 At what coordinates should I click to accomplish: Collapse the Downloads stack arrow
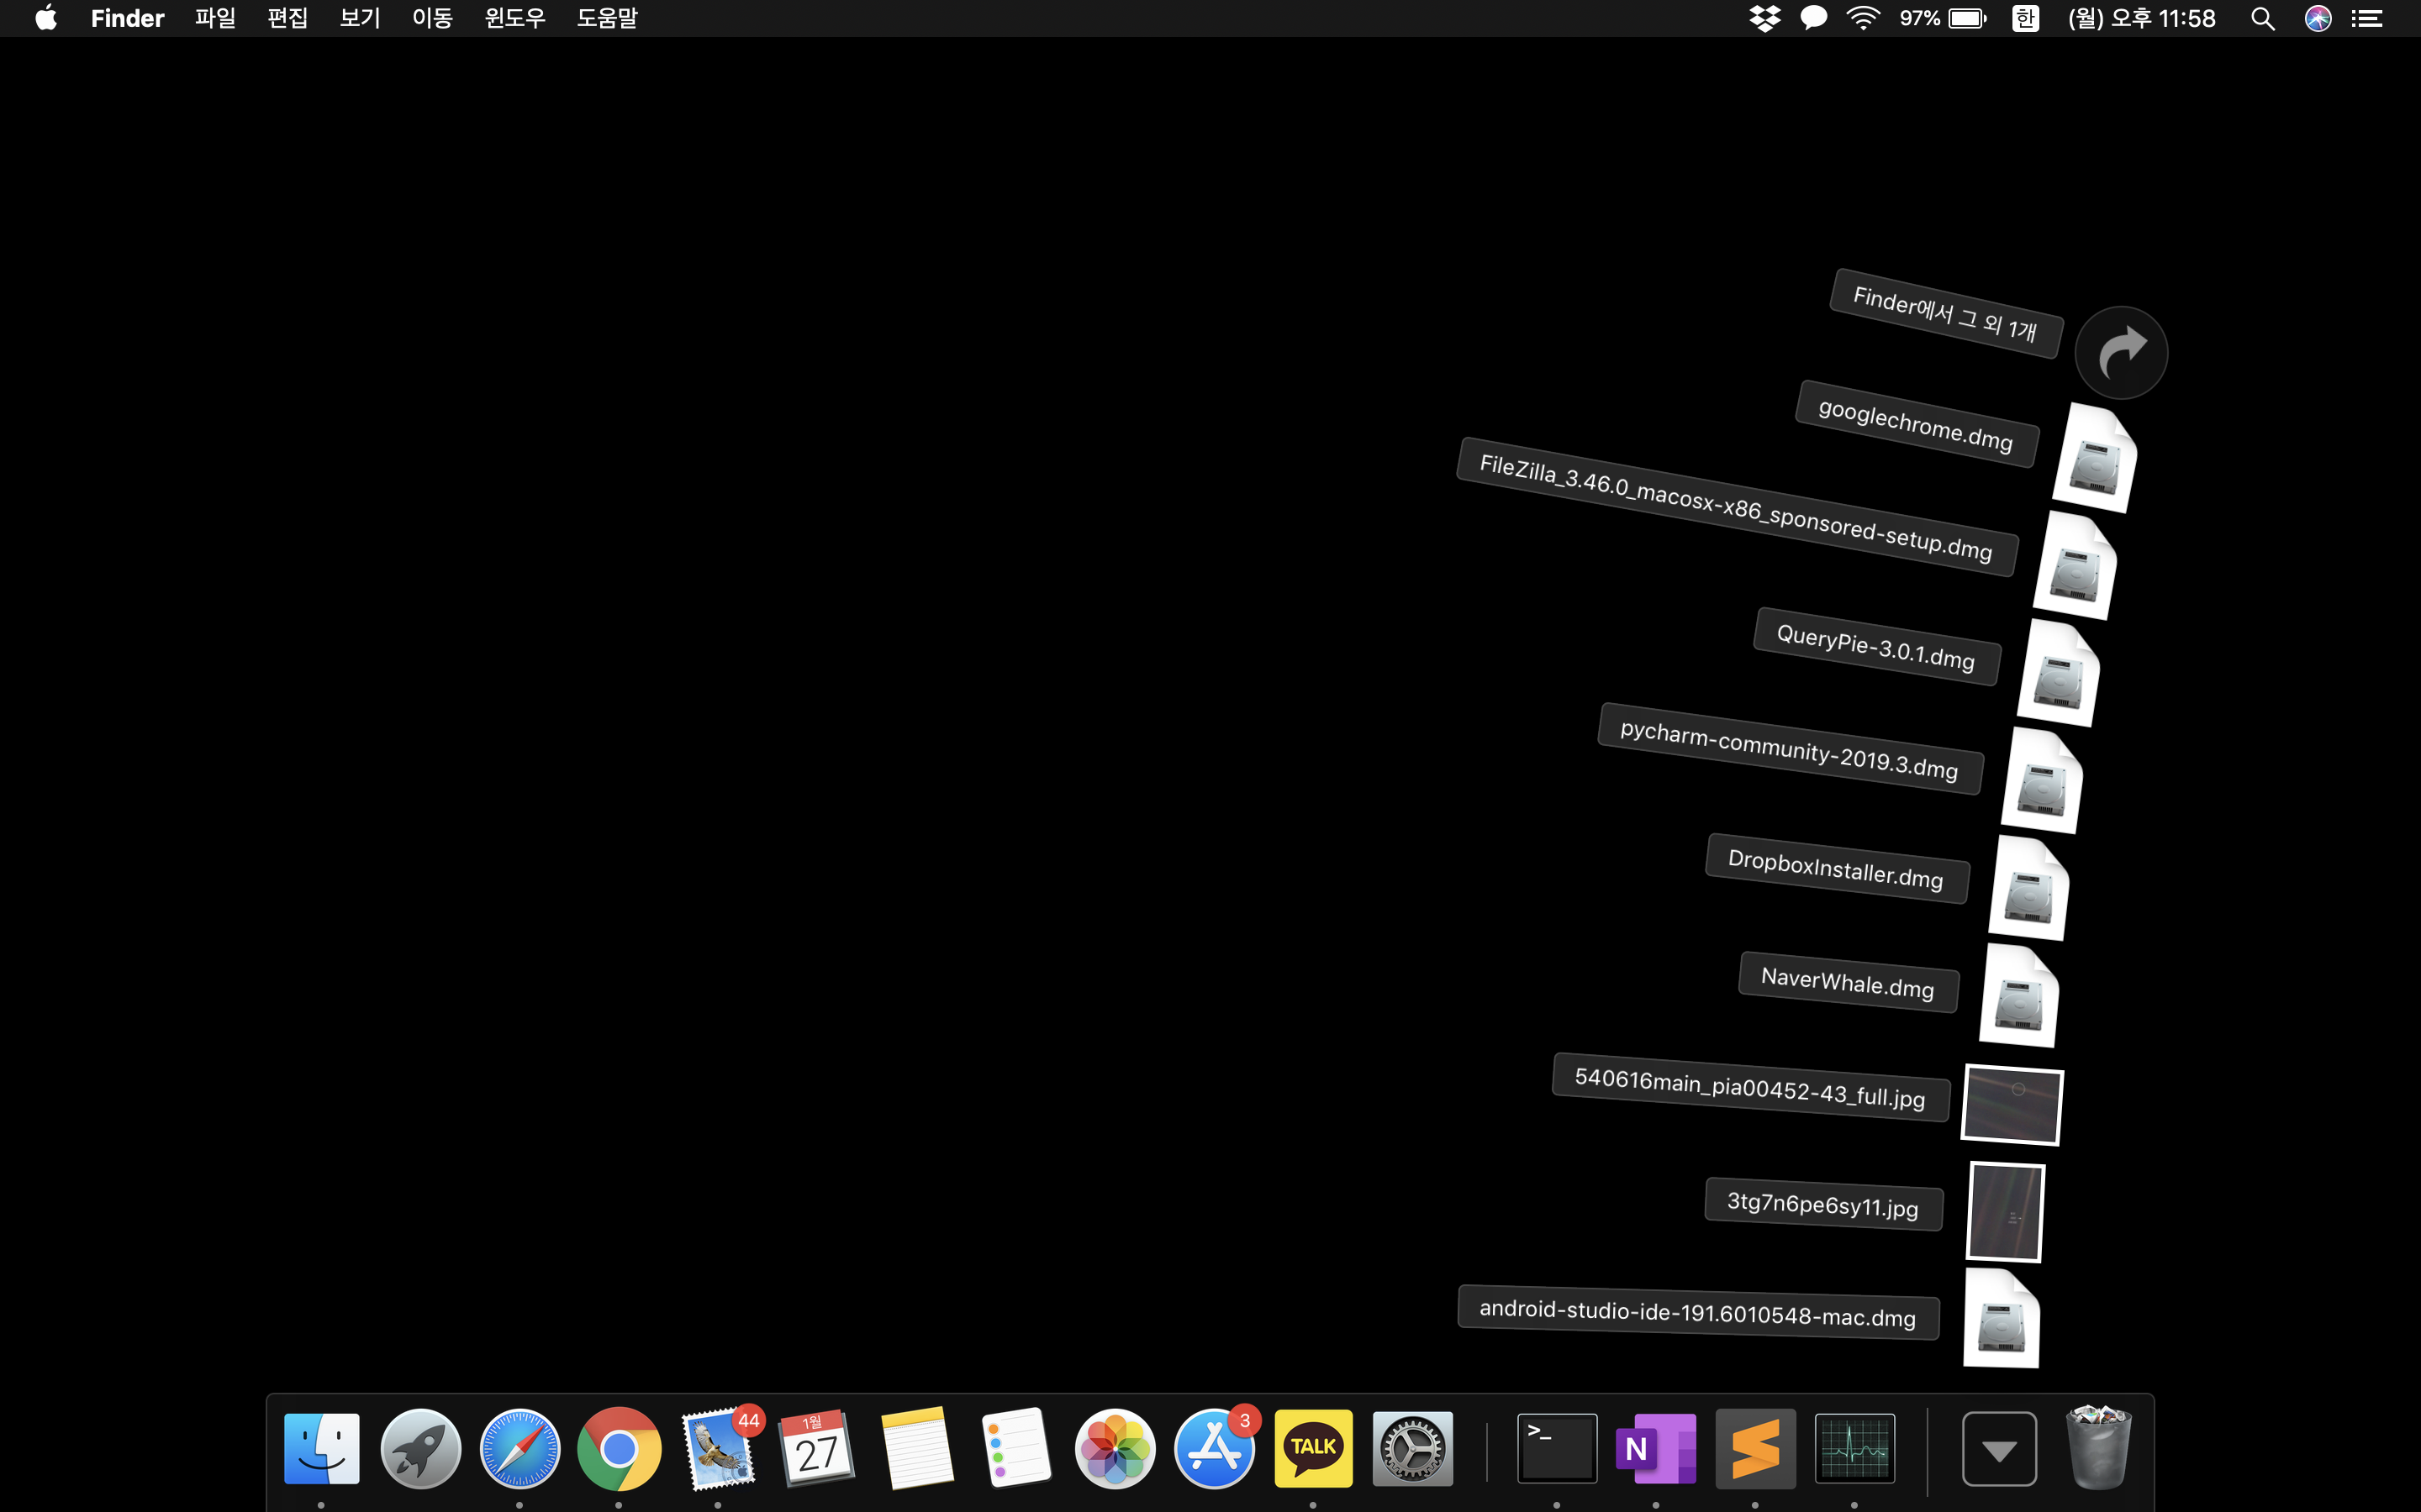coord(1999,1448)
